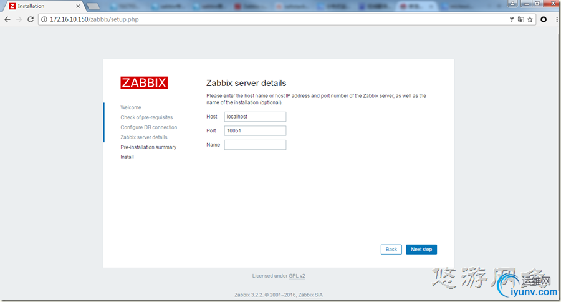Click the Host input field
Image resolution: width=561 pixels, height=302 pixels.
pos(255,117)
